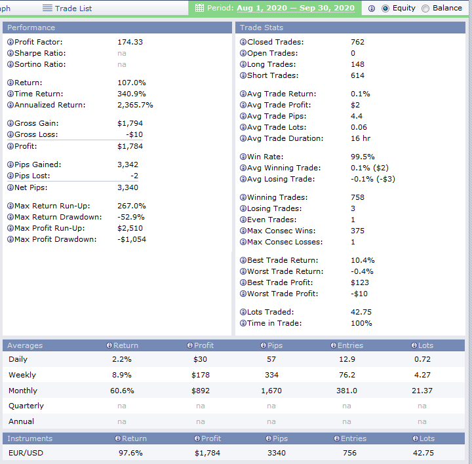Click the EUR/USD instrument row

click(x=25, y=453)
